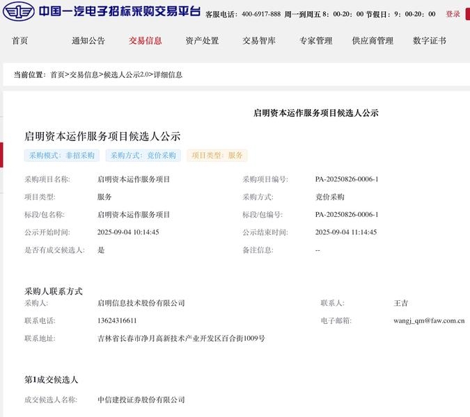Click the address 吉林省长春市净月高新技术产业开发区百合街1009号
The height and width of the screenshot is (417, 470).
(181, 338)
